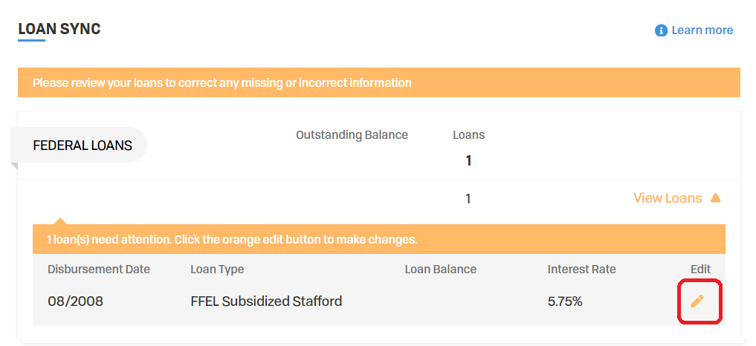The height and width of the screenshot is (346, 756).
Task: Click the Loan Balance column header
Action: pos(441,270)
